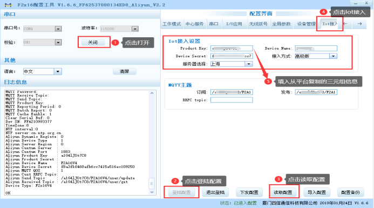374x208 pixels.
Task: Switch to the 无线拨号 tab
Action: point(259,24)
